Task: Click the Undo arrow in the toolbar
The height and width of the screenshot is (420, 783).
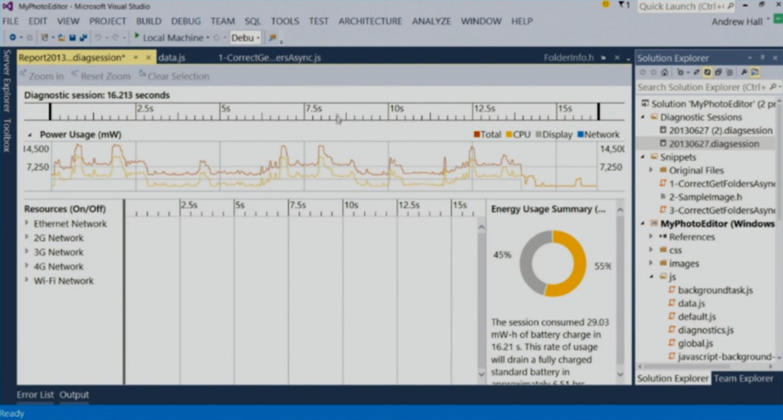Action: tap(99, 37)
